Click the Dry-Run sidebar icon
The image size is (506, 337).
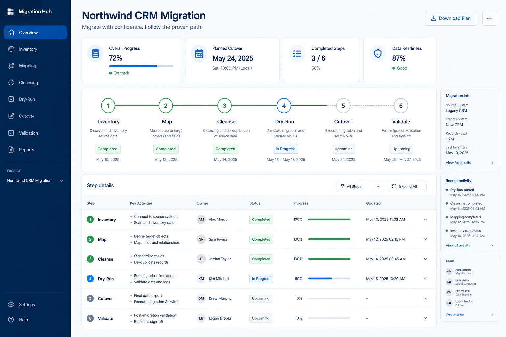pyautogui.click(x=11, y=99)
